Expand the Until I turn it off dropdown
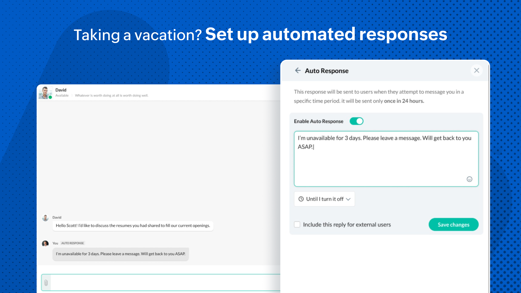 [x=325, y=199]
